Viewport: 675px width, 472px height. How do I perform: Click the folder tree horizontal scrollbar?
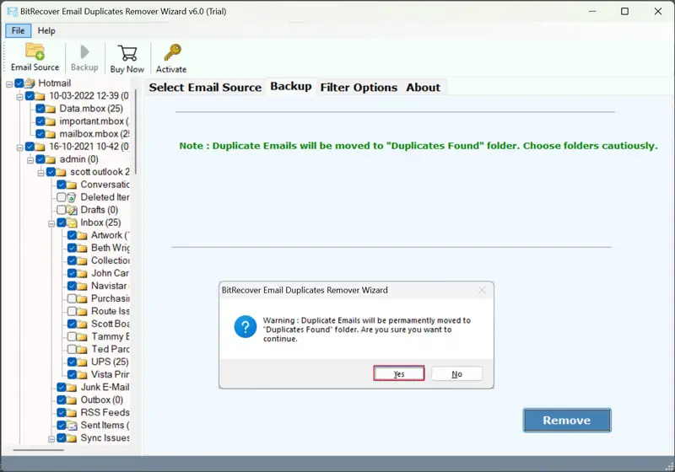pyautogui.click(x=39, y=450)
